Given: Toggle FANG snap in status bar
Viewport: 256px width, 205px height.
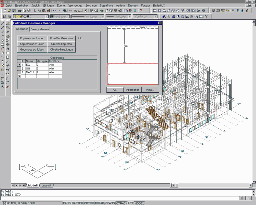Looking at the screenshot, I should [x=67, y=203].
